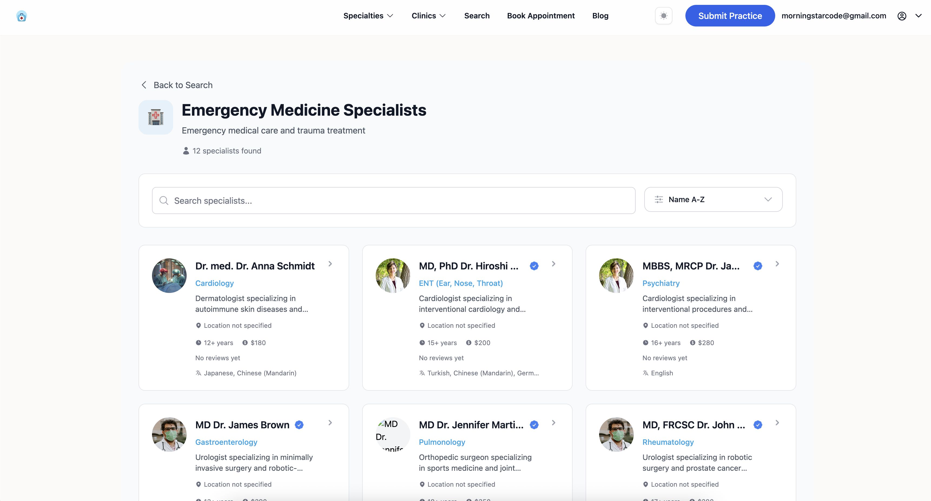Click the hospital building specialty icon
The width and height of the screenshot is (931, 501).
(x=156, y=117)
